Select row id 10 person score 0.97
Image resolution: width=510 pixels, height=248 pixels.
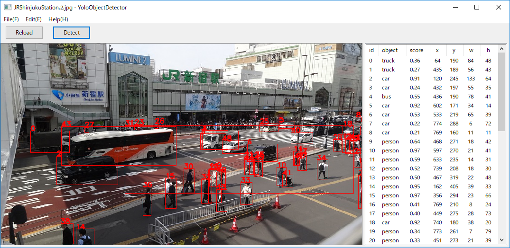[x=432, y=151]
